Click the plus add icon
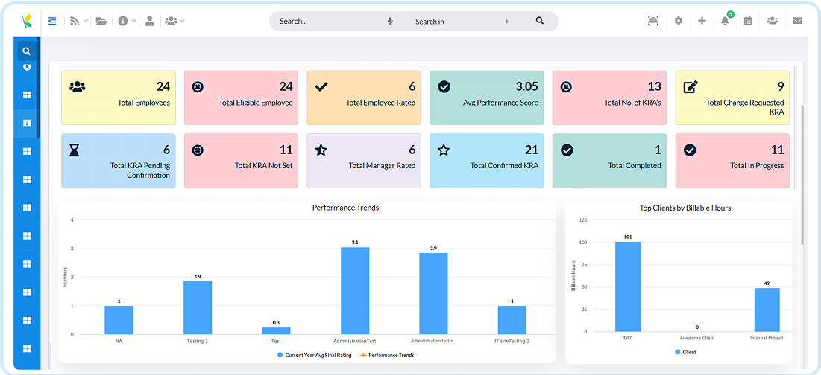Image resolution: width=821 pixels, height=375 pixels. pos(702,21)
